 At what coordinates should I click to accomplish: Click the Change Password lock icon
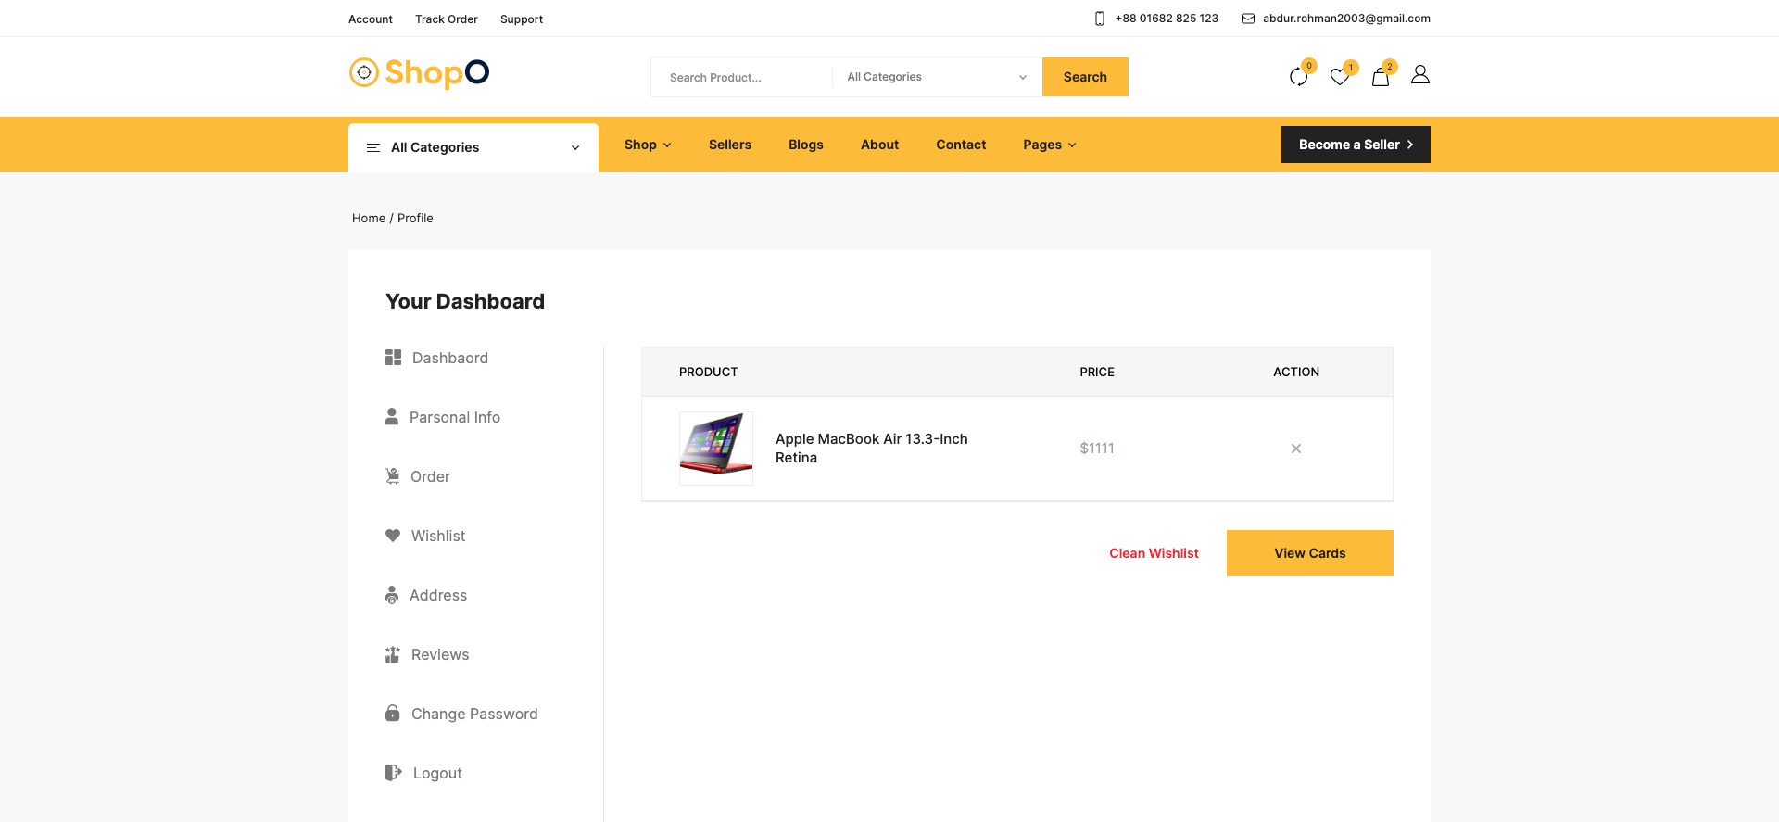(393, 714)
